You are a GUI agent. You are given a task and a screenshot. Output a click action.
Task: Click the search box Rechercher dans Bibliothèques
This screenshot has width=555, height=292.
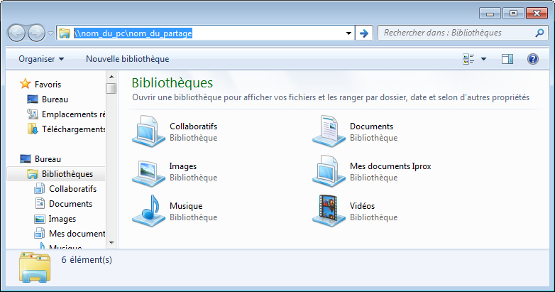454,33
